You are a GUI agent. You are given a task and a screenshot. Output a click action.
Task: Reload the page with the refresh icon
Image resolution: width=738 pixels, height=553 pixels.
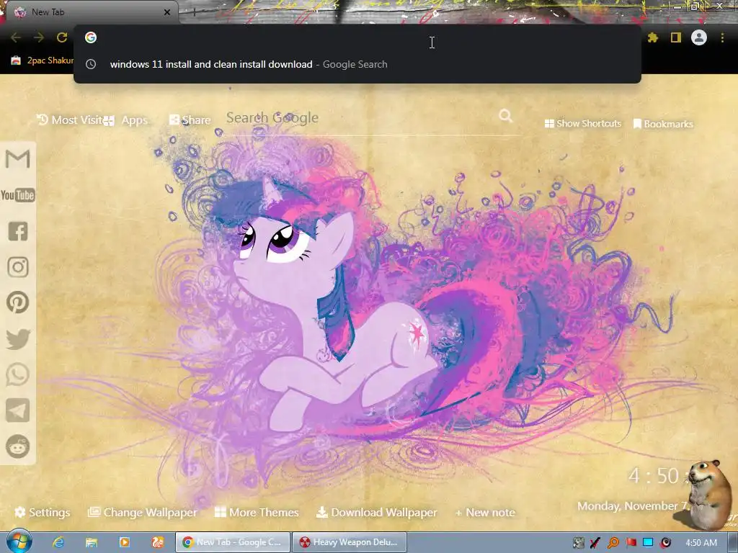coord(62,37)
